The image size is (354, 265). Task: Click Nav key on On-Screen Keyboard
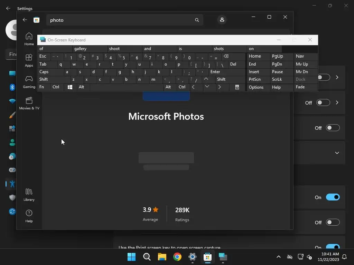tap(306, 56)
